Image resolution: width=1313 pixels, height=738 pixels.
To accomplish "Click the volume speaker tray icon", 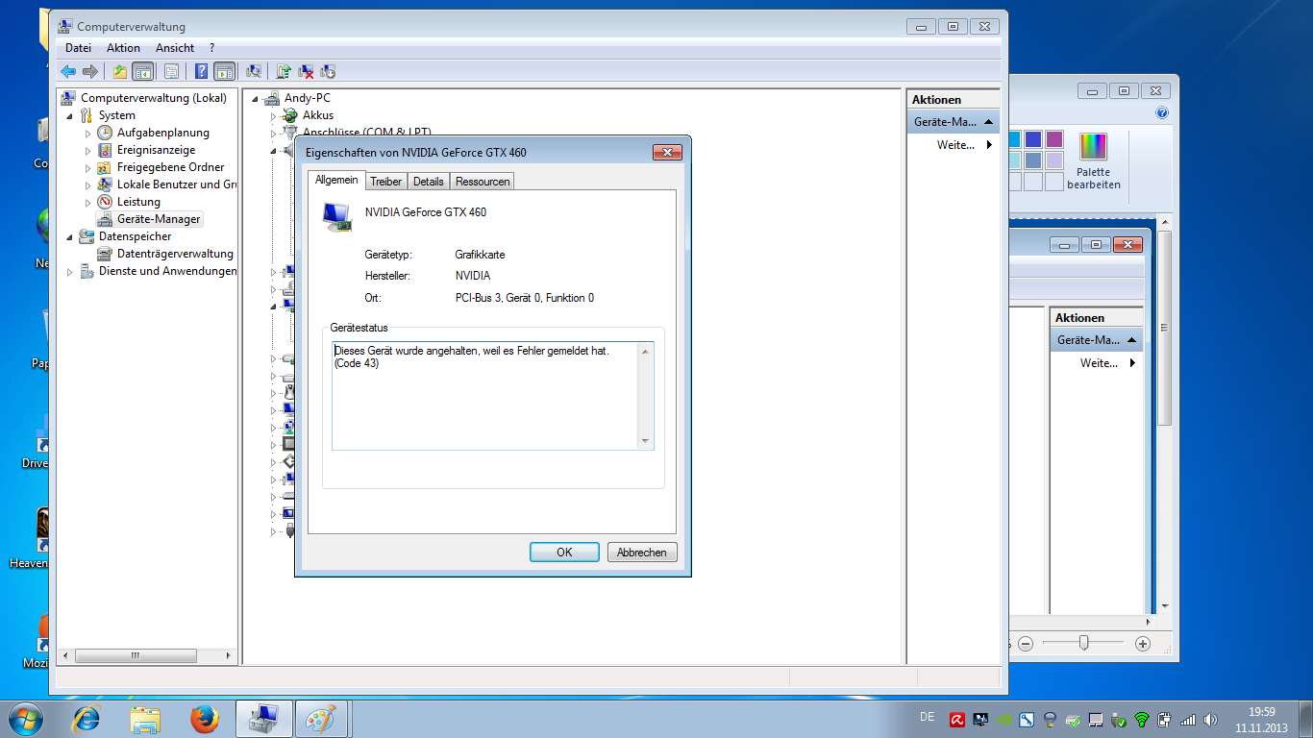I will (1210, 719).
